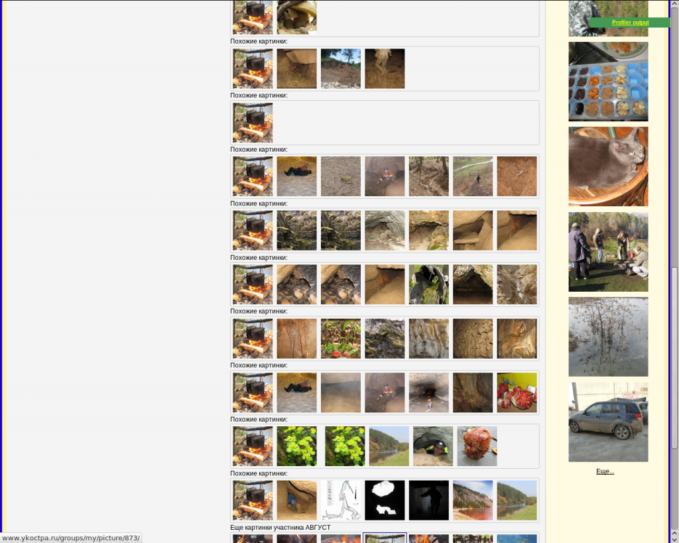Open the white cave map sketch thumbnail
679x543 pixels.
(341, 501)
